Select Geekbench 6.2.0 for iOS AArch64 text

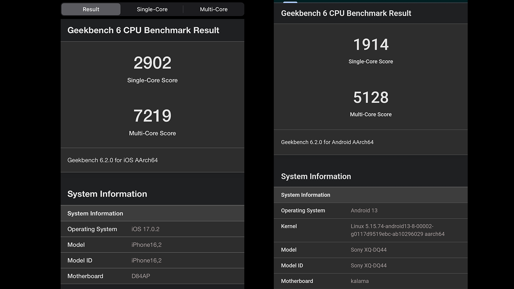112,160
